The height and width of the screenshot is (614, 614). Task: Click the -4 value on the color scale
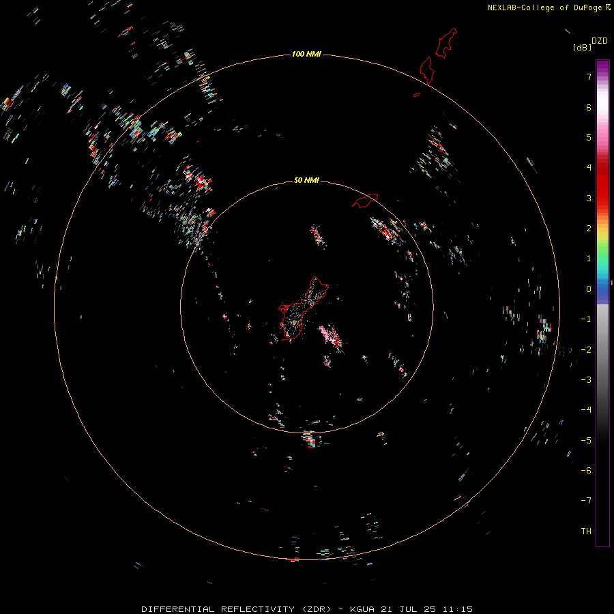(x=586, y=410)
